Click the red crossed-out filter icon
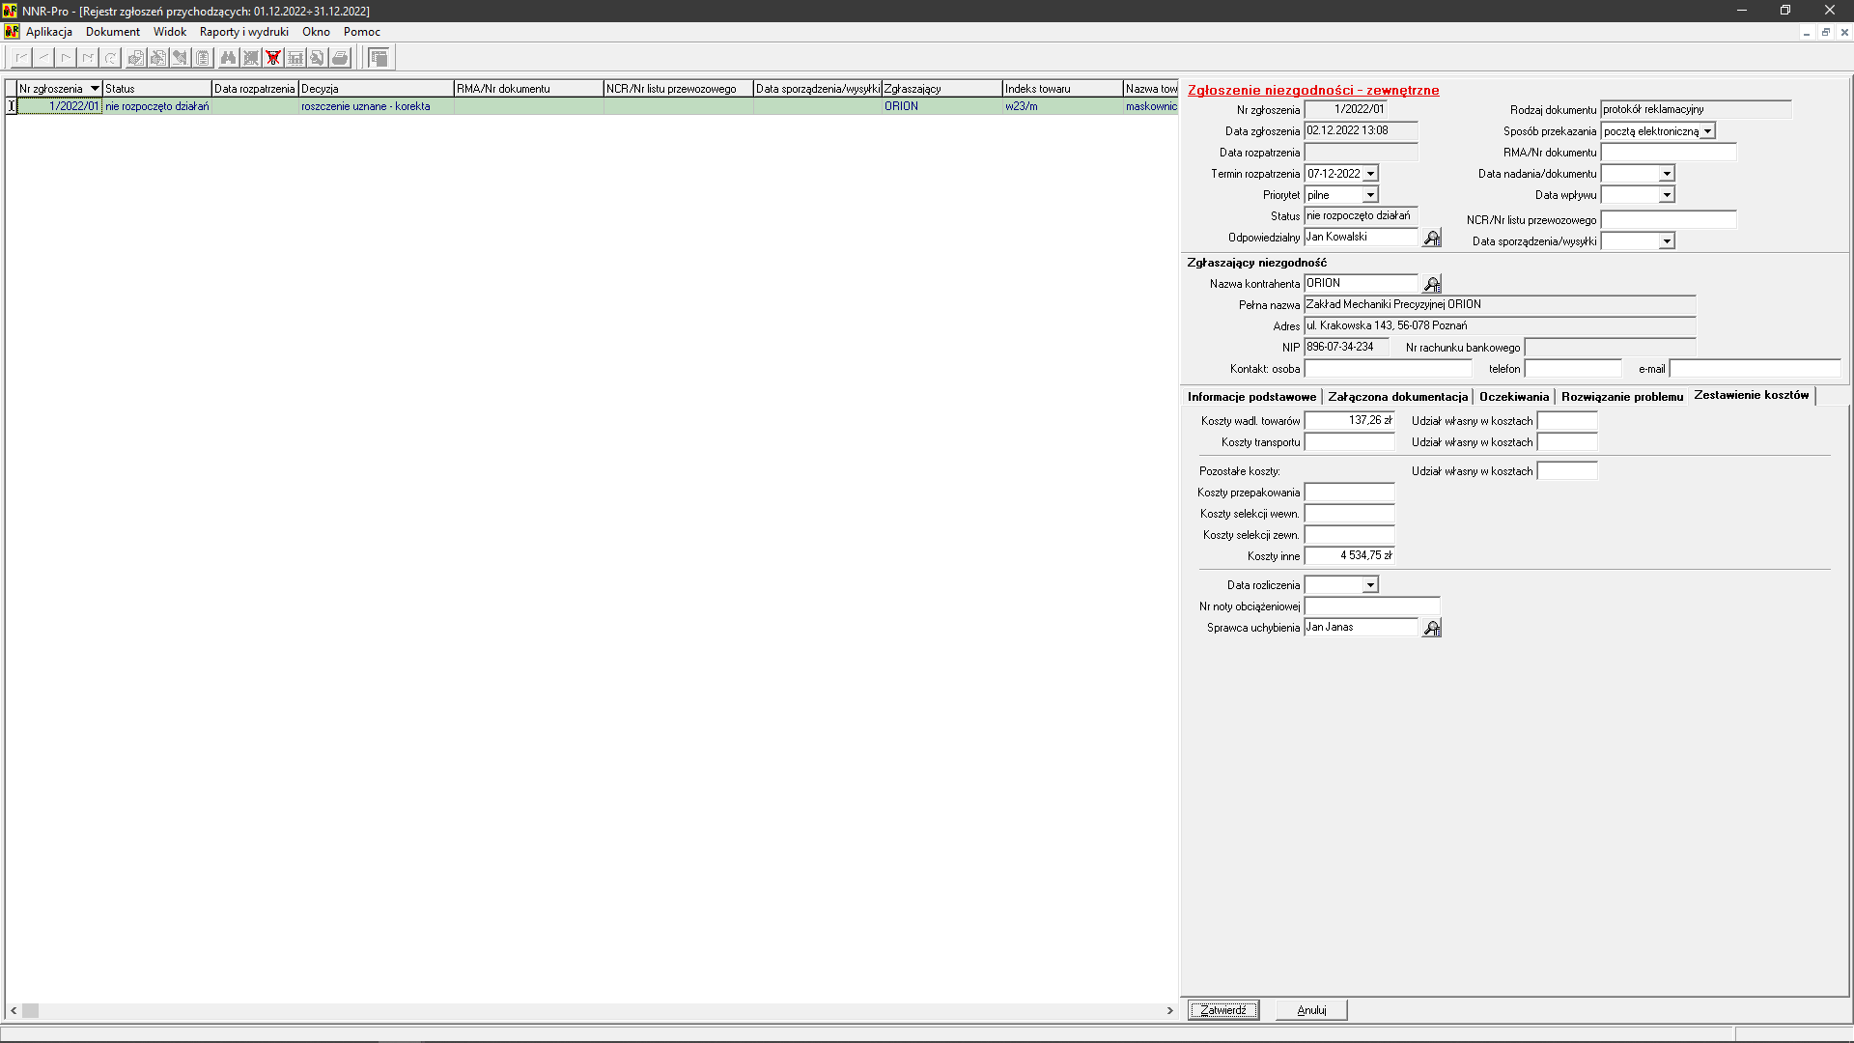 pos(273,58)
